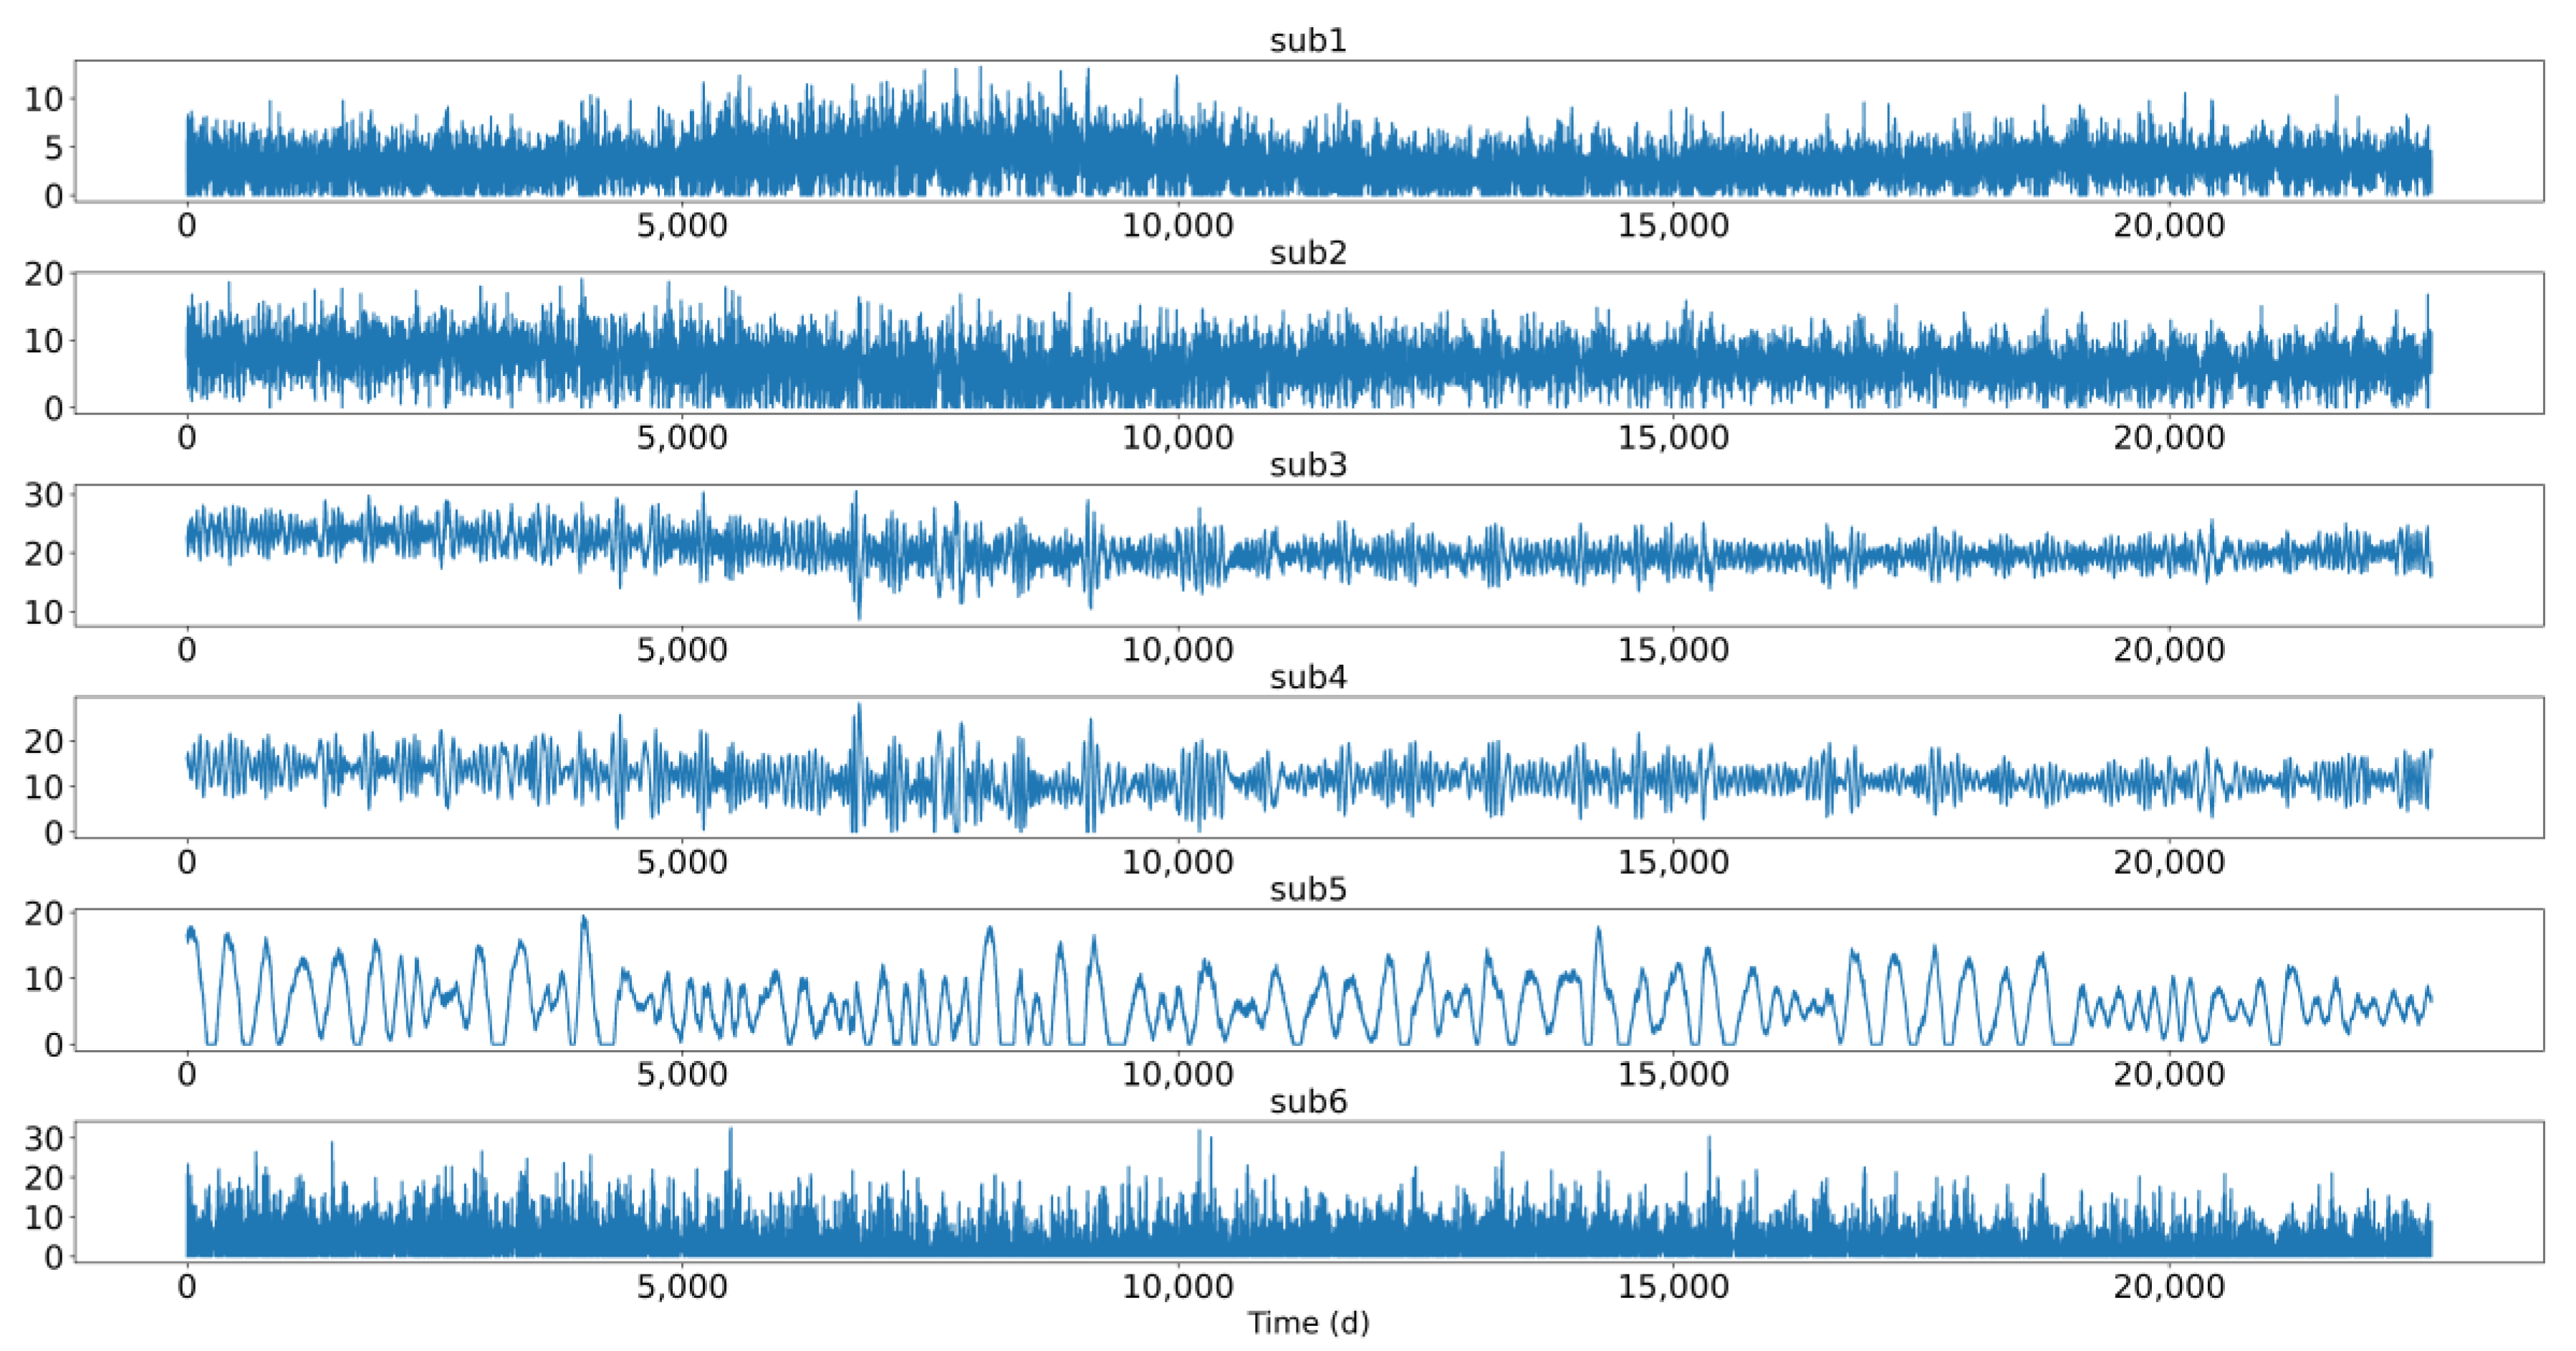Click the y-axis tick 30 of sub3
This screenshot has width=2576, height=1351.
point(43,495)
